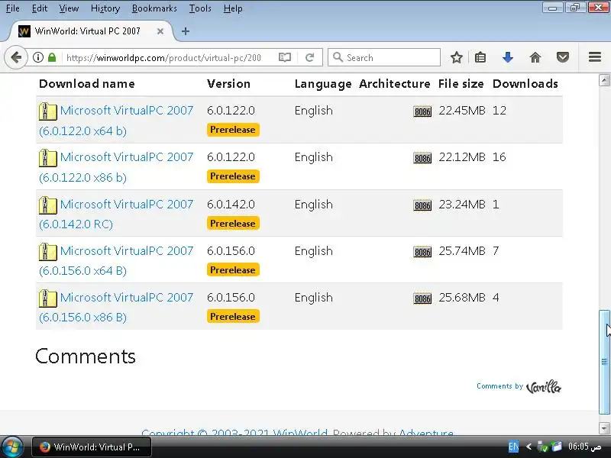Click zip icon for 6.0.156.0 x86 B download
Screen dimensions: 611x458
point(48,298)
